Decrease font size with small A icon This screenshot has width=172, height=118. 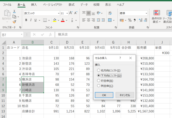point(76,13)
